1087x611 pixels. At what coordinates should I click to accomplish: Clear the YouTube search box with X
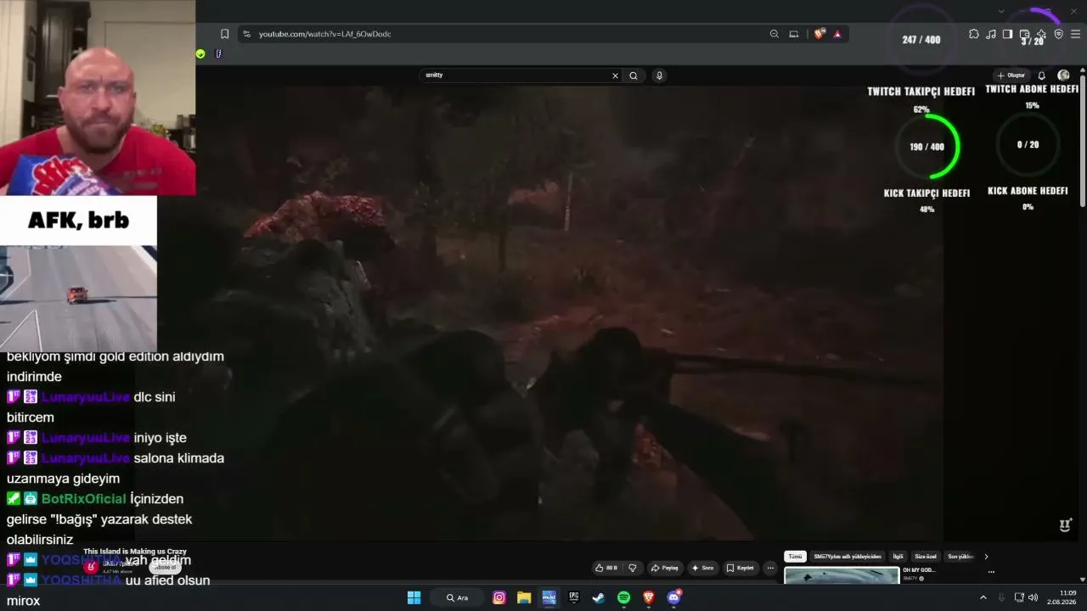pyautogui.click(x=616, y=76)
